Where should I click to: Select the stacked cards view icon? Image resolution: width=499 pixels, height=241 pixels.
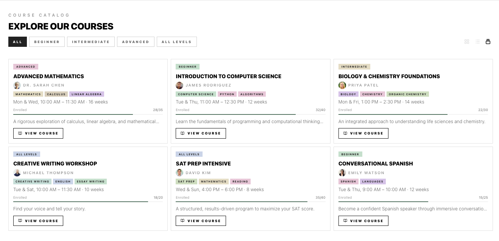click(488, 42)
